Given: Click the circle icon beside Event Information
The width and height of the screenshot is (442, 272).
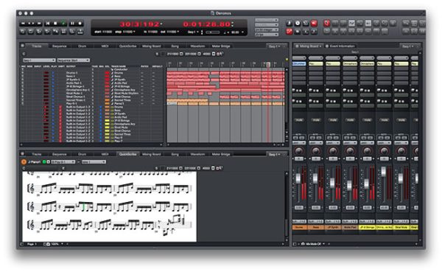Looking at the screenshot, I should click(327, 46).
